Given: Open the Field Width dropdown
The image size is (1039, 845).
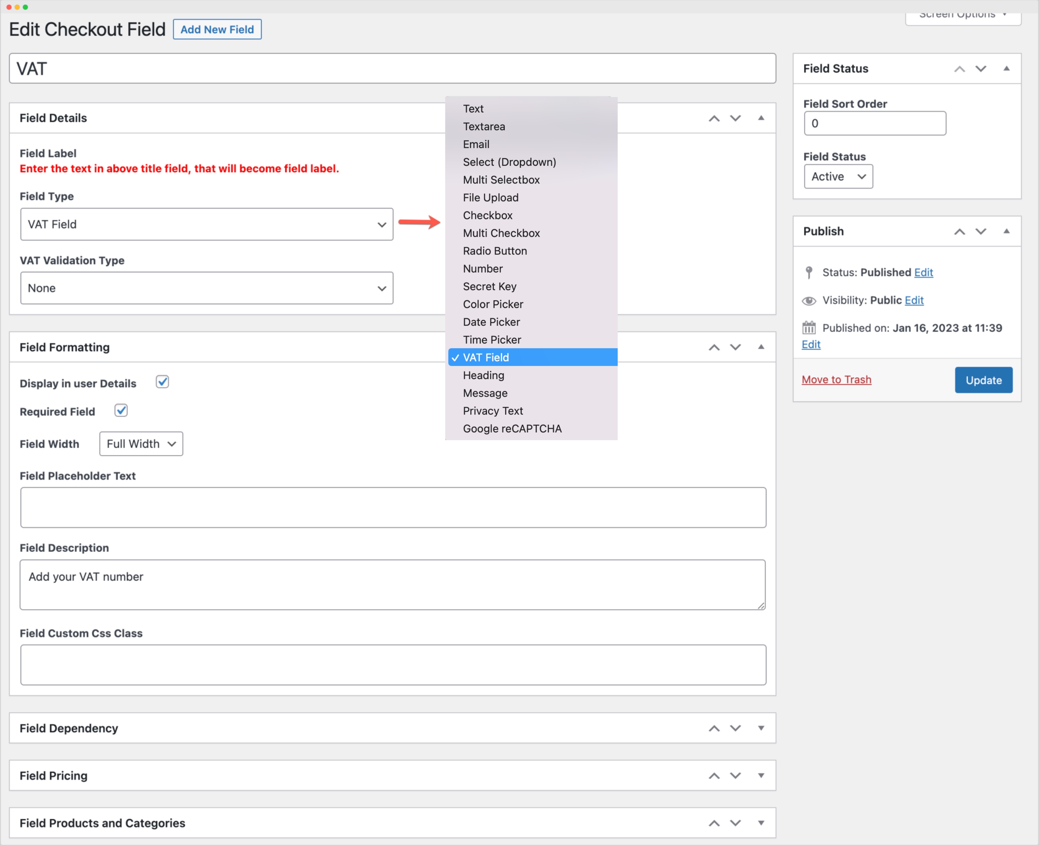Looking at the screenshot, I should pos(141,444).
